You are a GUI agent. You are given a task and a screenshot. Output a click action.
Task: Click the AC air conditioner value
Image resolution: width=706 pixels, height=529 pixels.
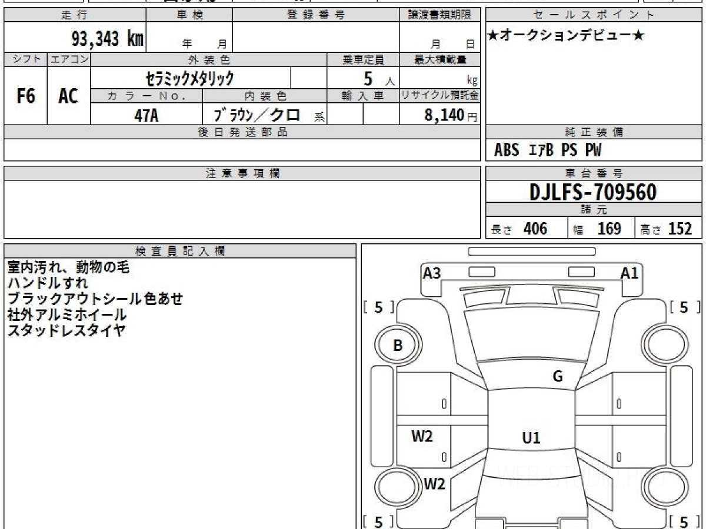[x=68, y=96]
